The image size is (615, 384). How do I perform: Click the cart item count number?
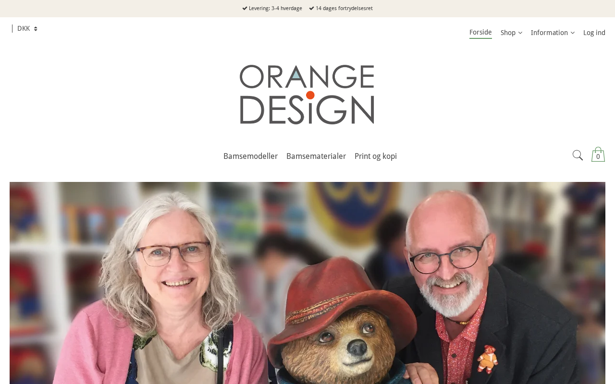(x=598, y=157)
